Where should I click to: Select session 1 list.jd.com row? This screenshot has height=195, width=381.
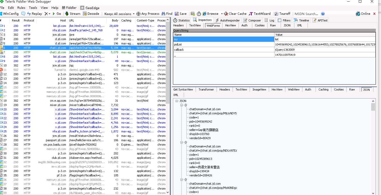click(83, 26)
